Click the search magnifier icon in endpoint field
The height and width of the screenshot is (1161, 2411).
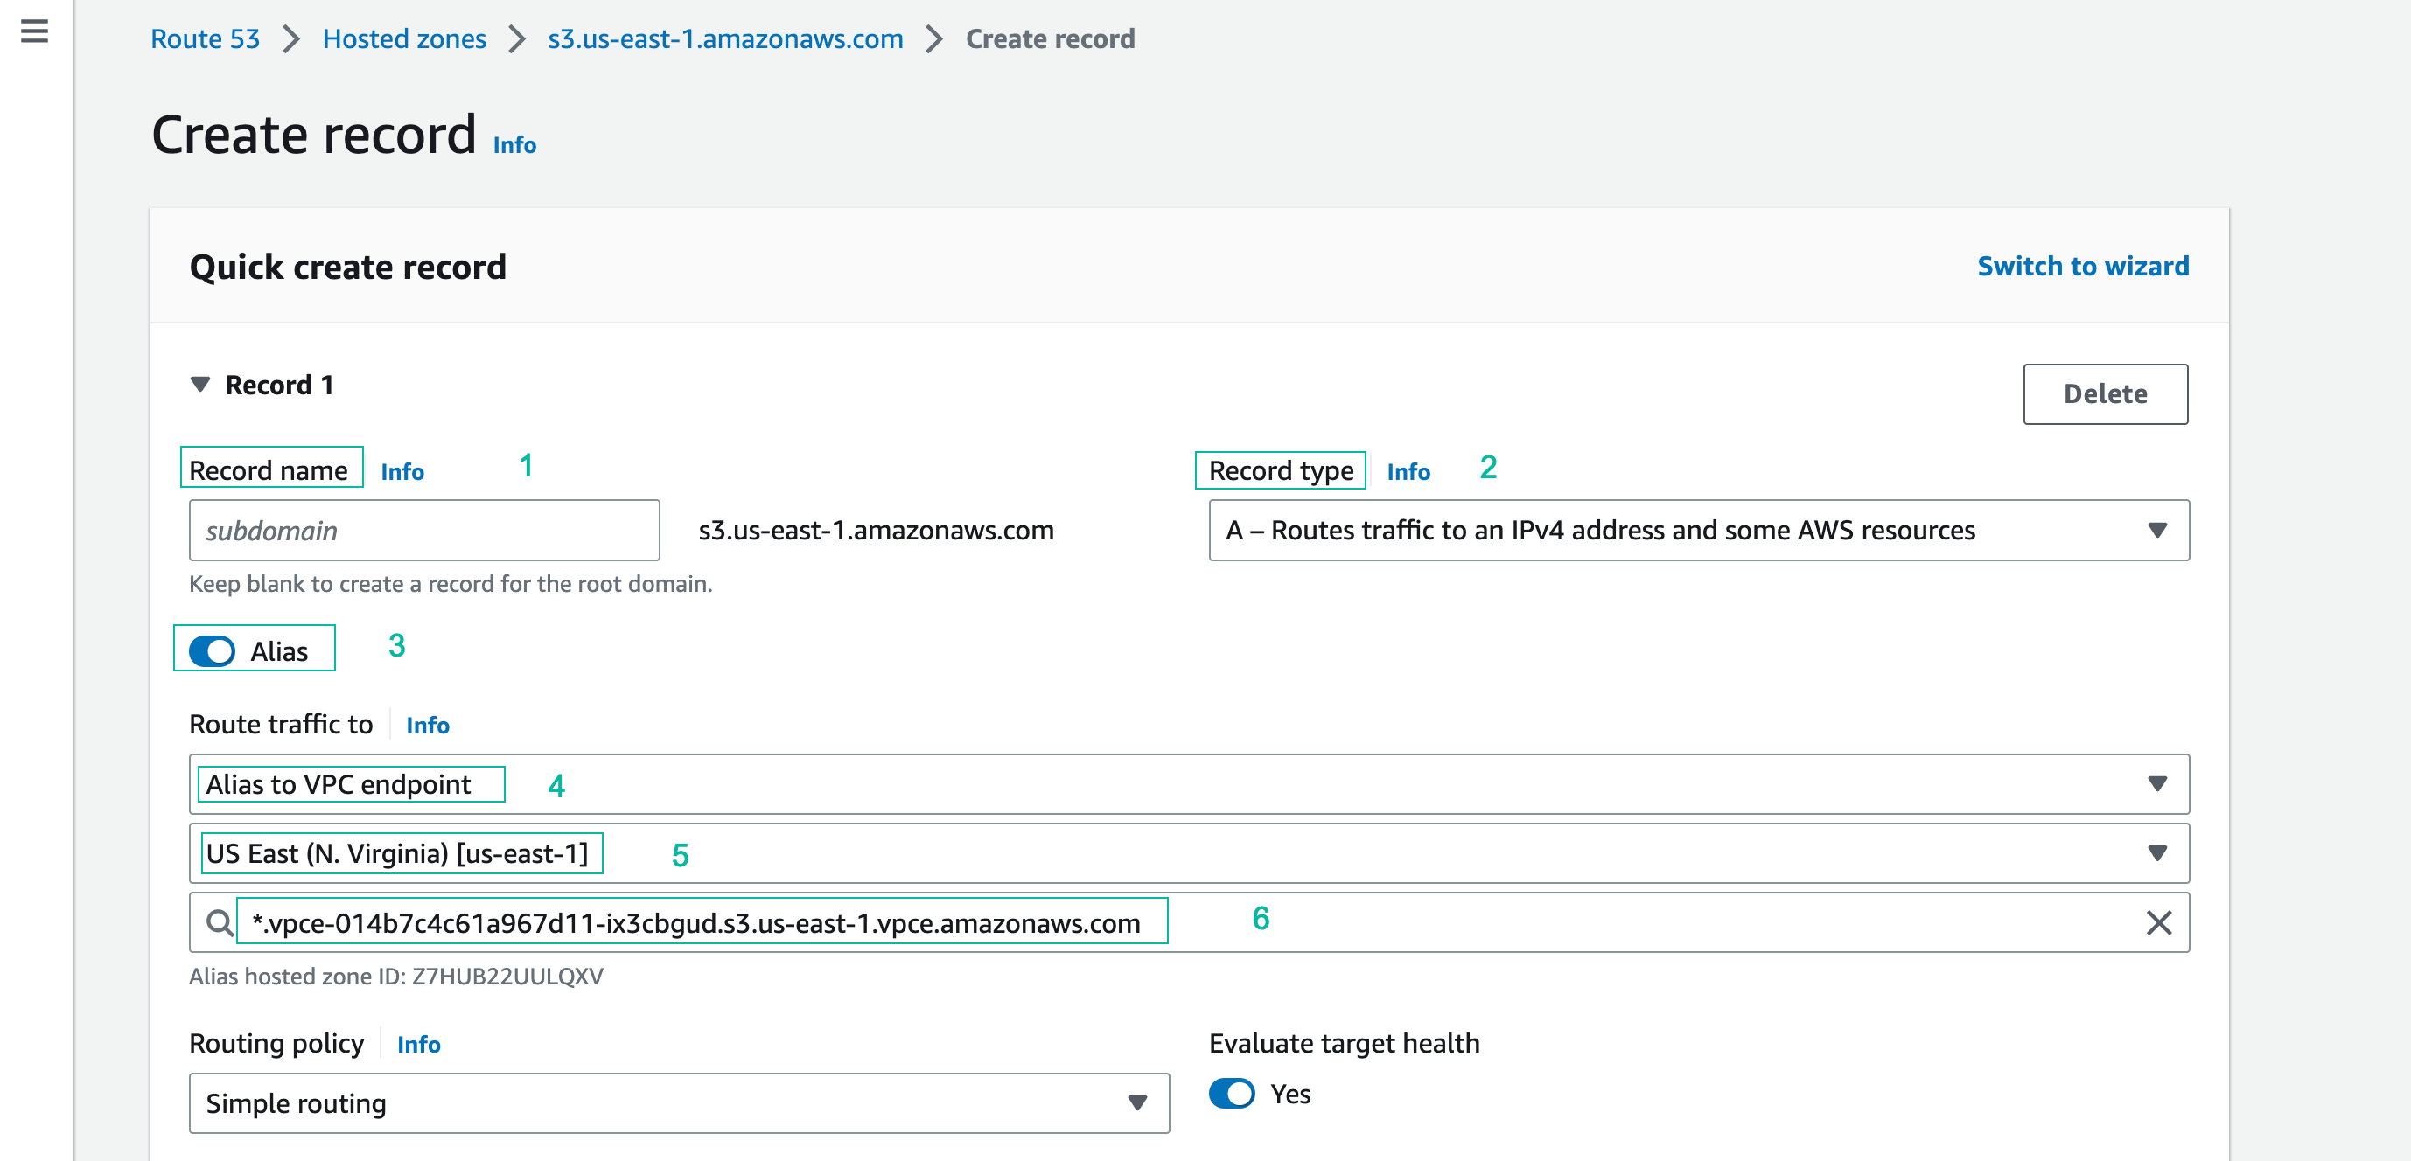219,923
